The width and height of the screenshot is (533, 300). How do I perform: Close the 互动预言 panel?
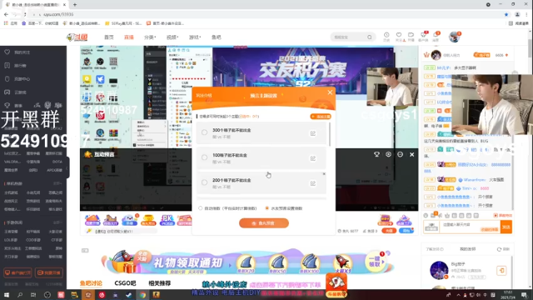coord(412,154)
